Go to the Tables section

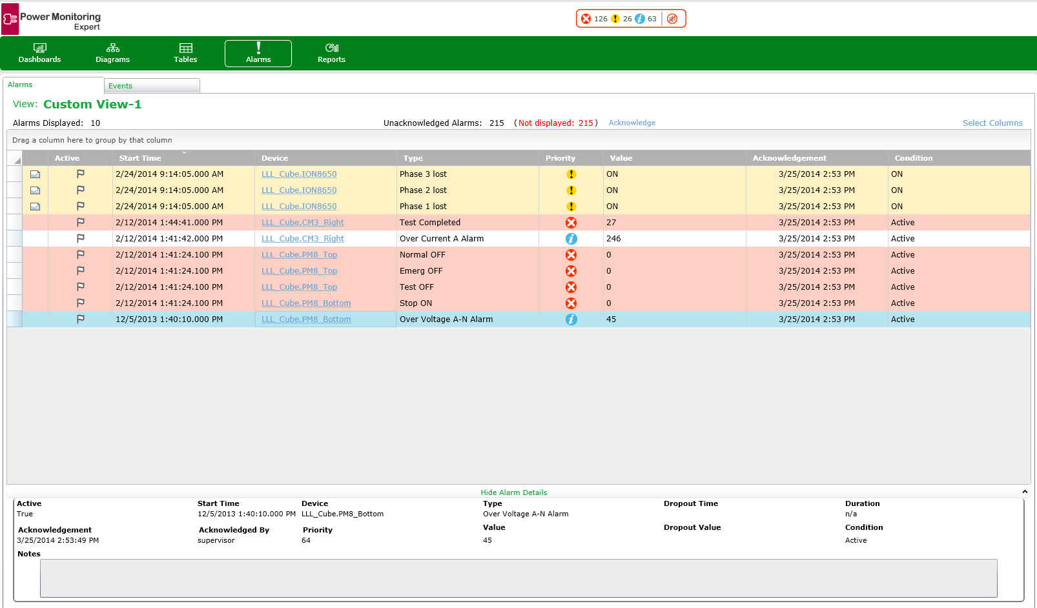click(185, 53)
